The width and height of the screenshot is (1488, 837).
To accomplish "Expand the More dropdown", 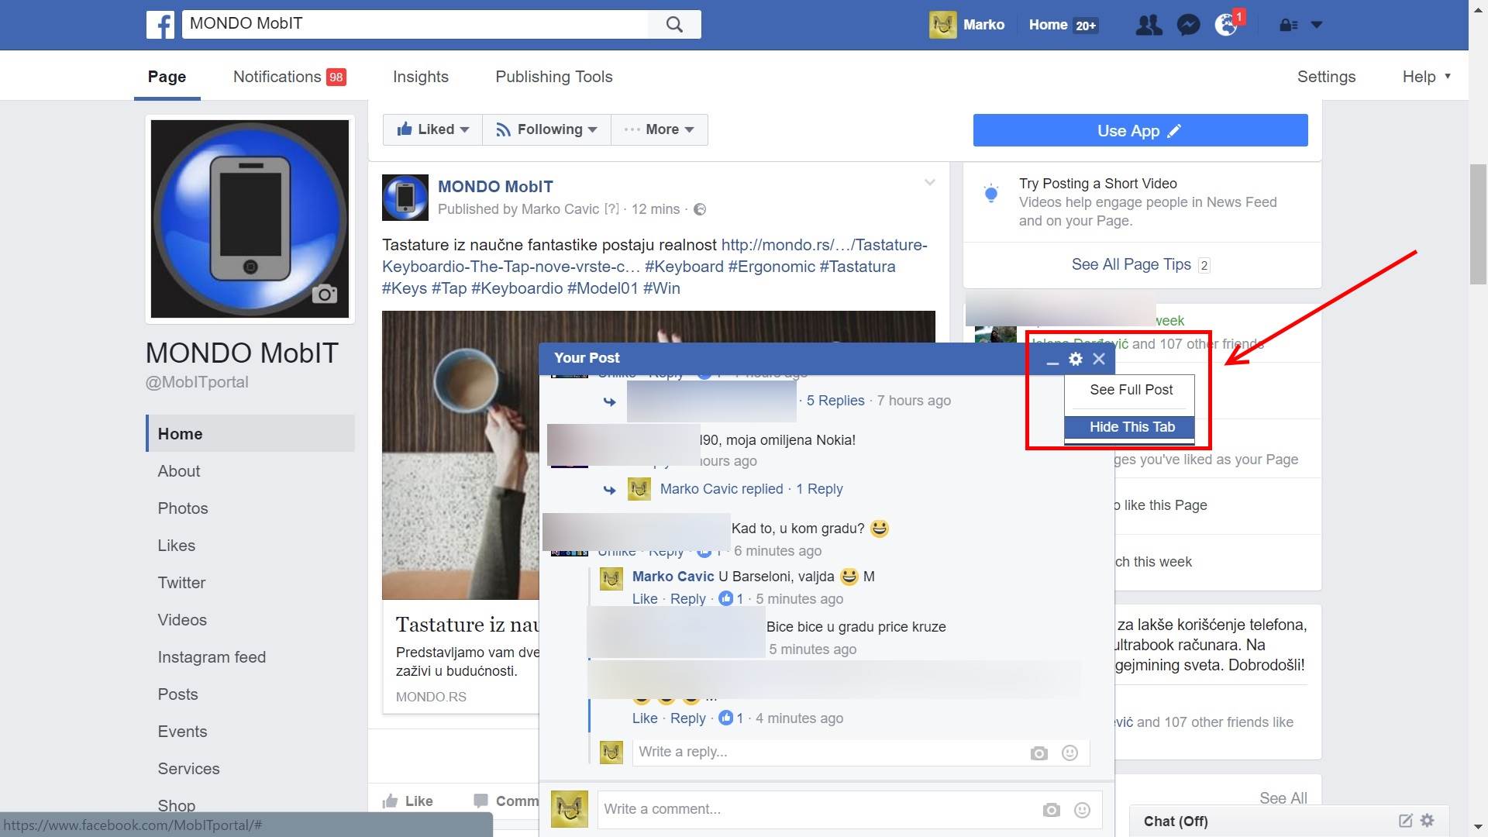I will click(x=660, y=129).
